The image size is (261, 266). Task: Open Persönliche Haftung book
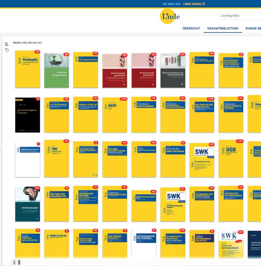coord(86,204)
